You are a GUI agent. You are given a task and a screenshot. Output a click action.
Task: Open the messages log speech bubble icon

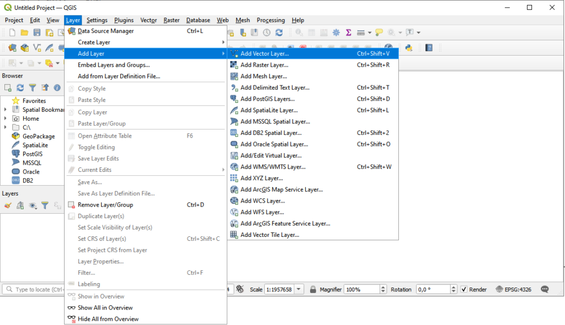545,289
